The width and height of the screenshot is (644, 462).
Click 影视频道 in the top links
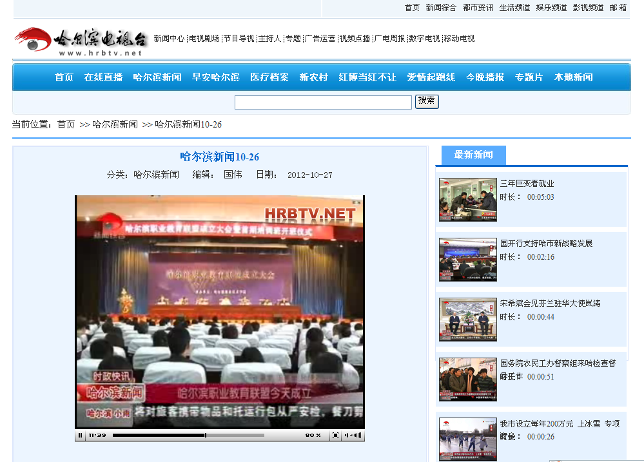point(588,7)
